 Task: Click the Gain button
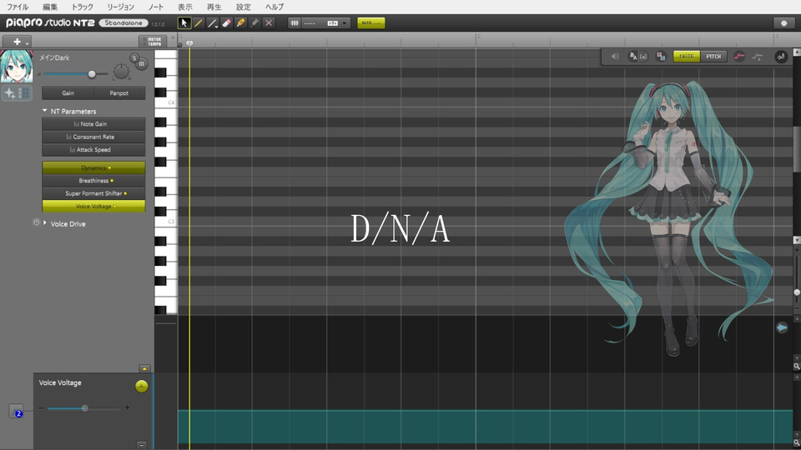[68, 92]
